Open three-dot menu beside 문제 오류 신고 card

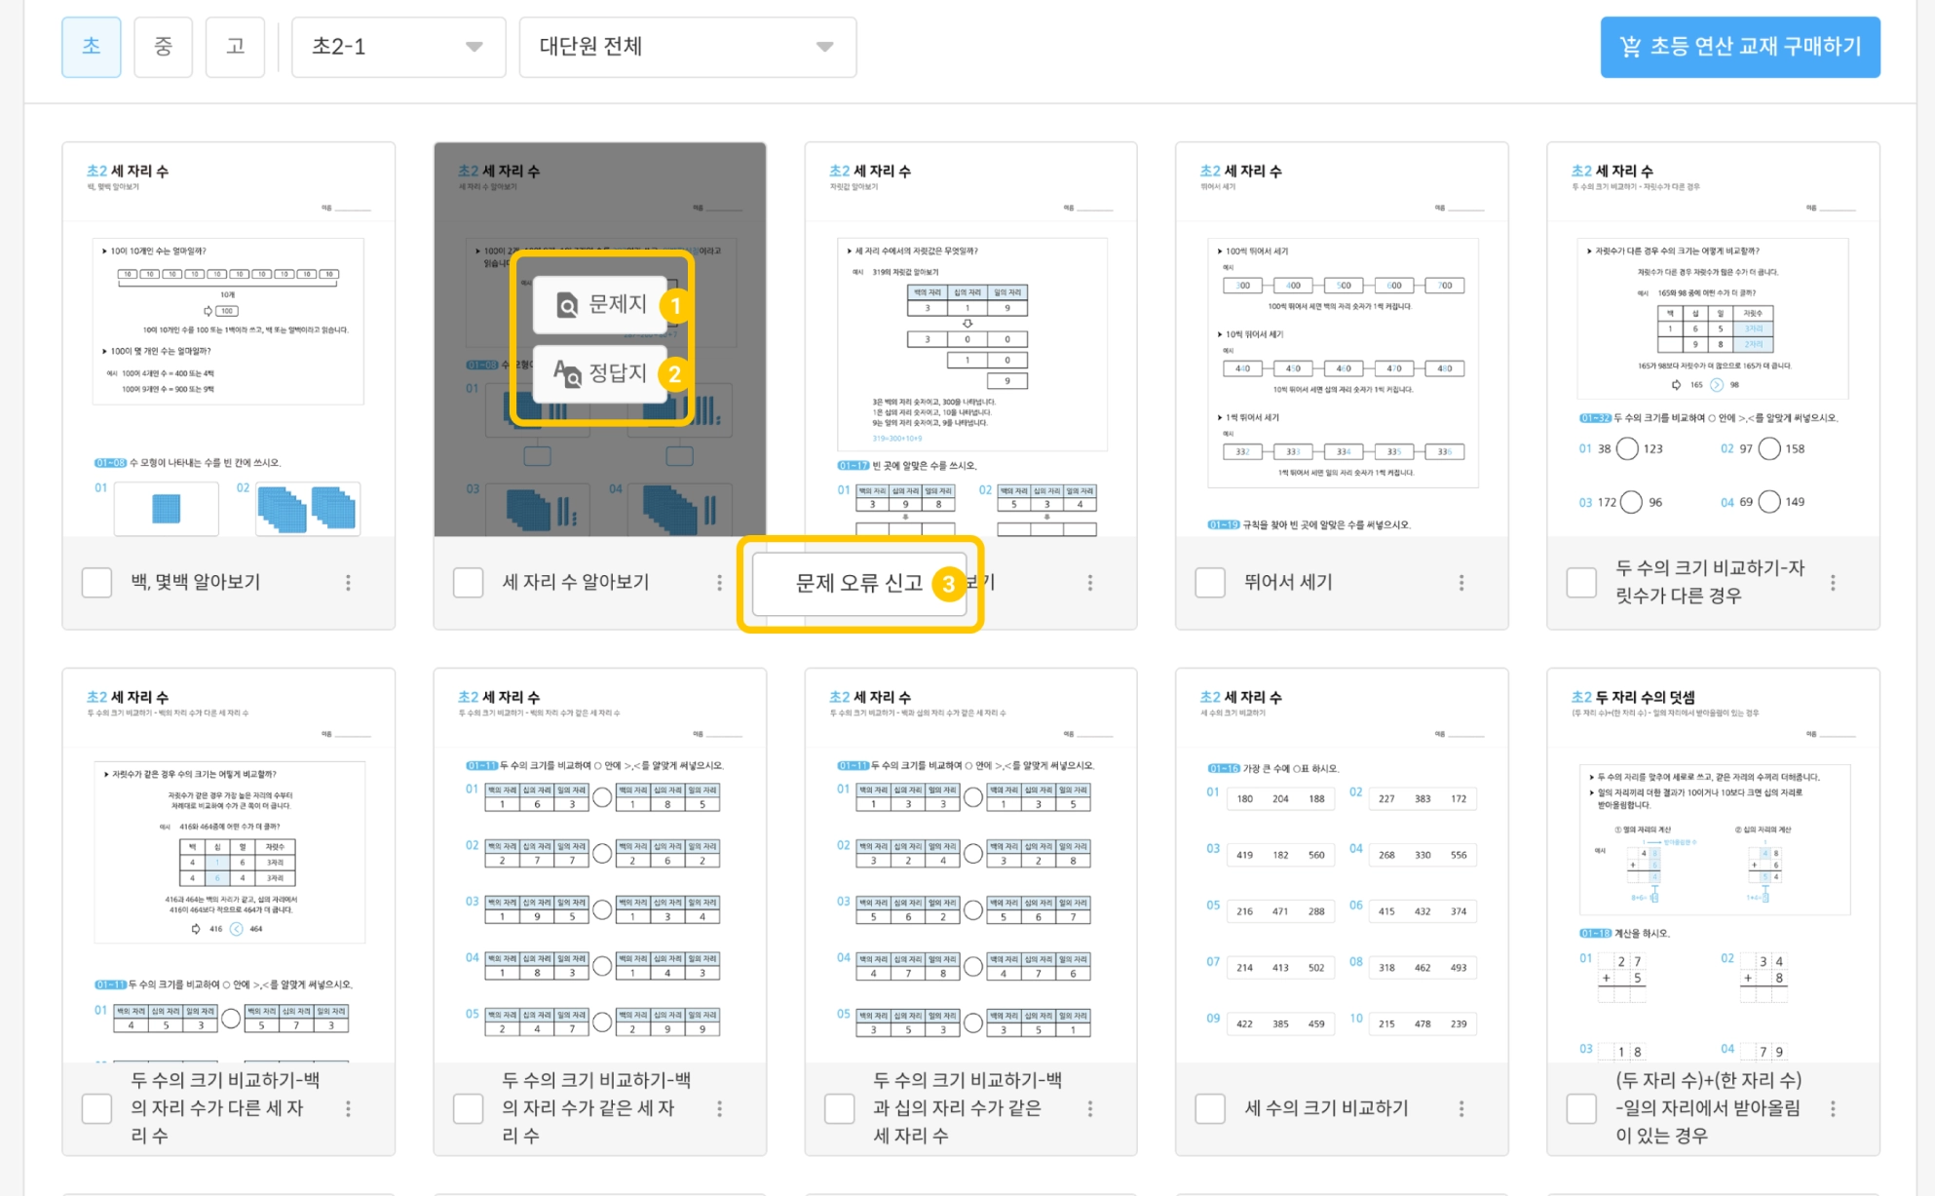coord(1089,583)
